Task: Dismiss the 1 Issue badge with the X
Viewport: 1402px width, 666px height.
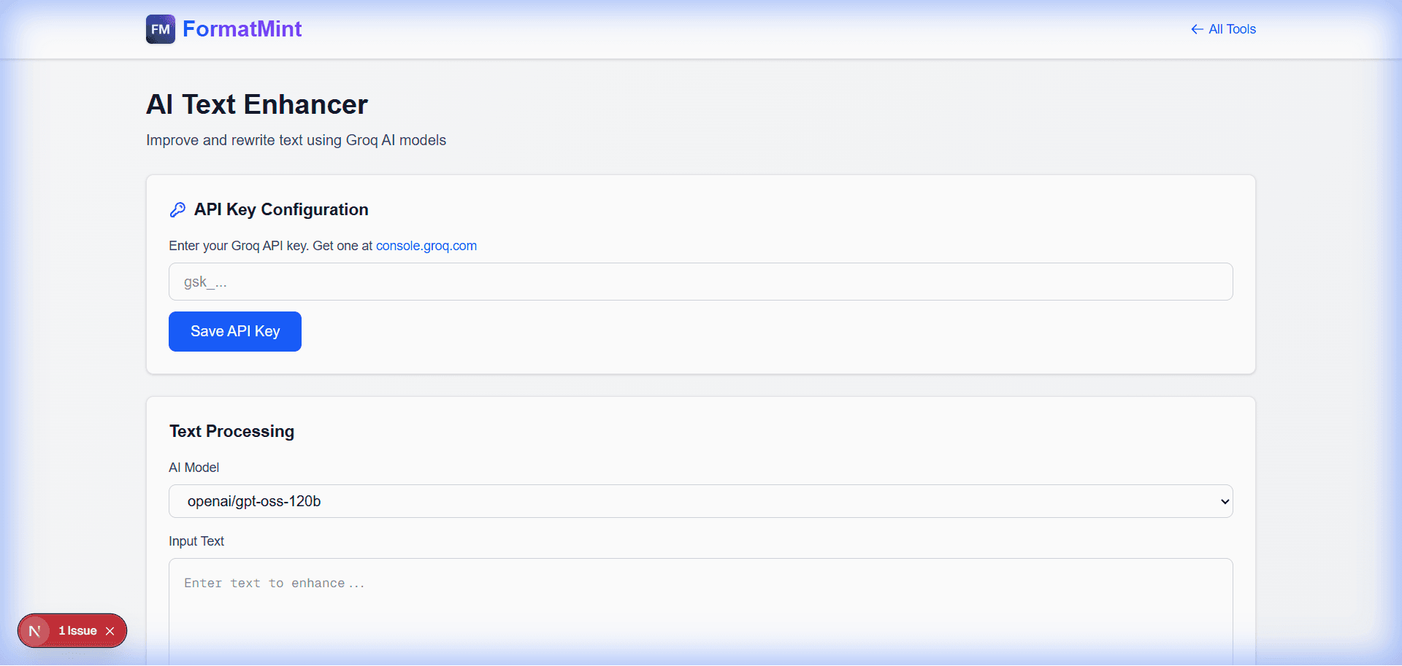Action: [x=110, y=630]
